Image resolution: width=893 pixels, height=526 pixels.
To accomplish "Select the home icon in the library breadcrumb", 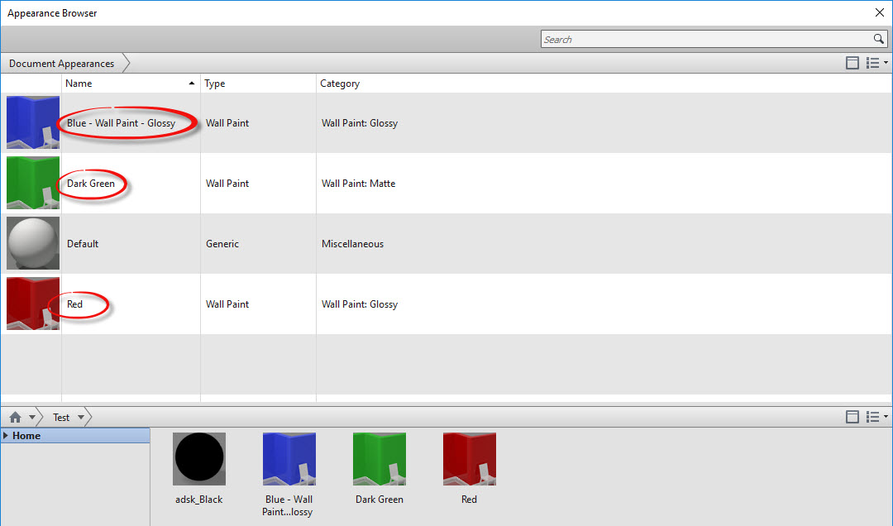I will 14,417.
